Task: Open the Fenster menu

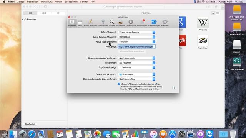Action: 84,2
